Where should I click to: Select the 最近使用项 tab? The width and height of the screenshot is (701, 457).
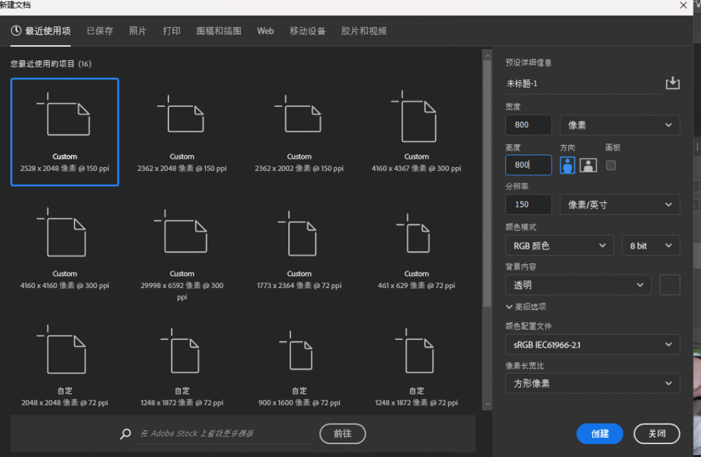click(x=40, y=31)
